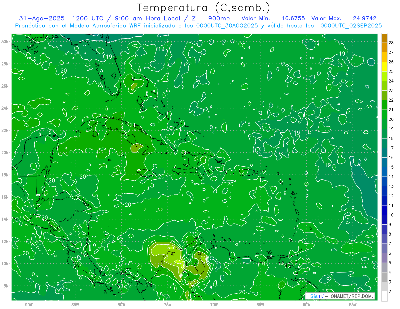Pick the orange legend swatch between 27 and 28

[x=384, y=48]
